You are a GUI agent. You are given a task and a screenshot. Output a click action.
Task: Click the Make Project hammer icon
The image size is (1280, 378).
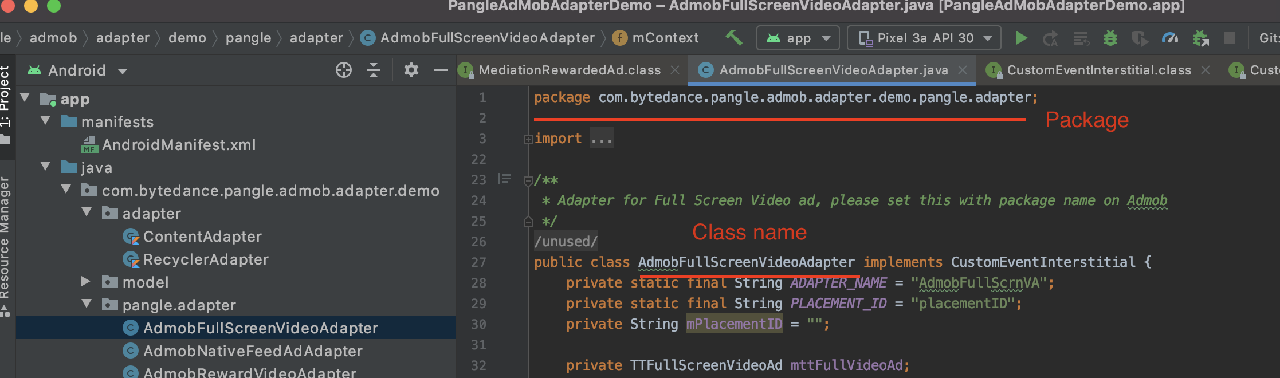click(x=733, y=38)
